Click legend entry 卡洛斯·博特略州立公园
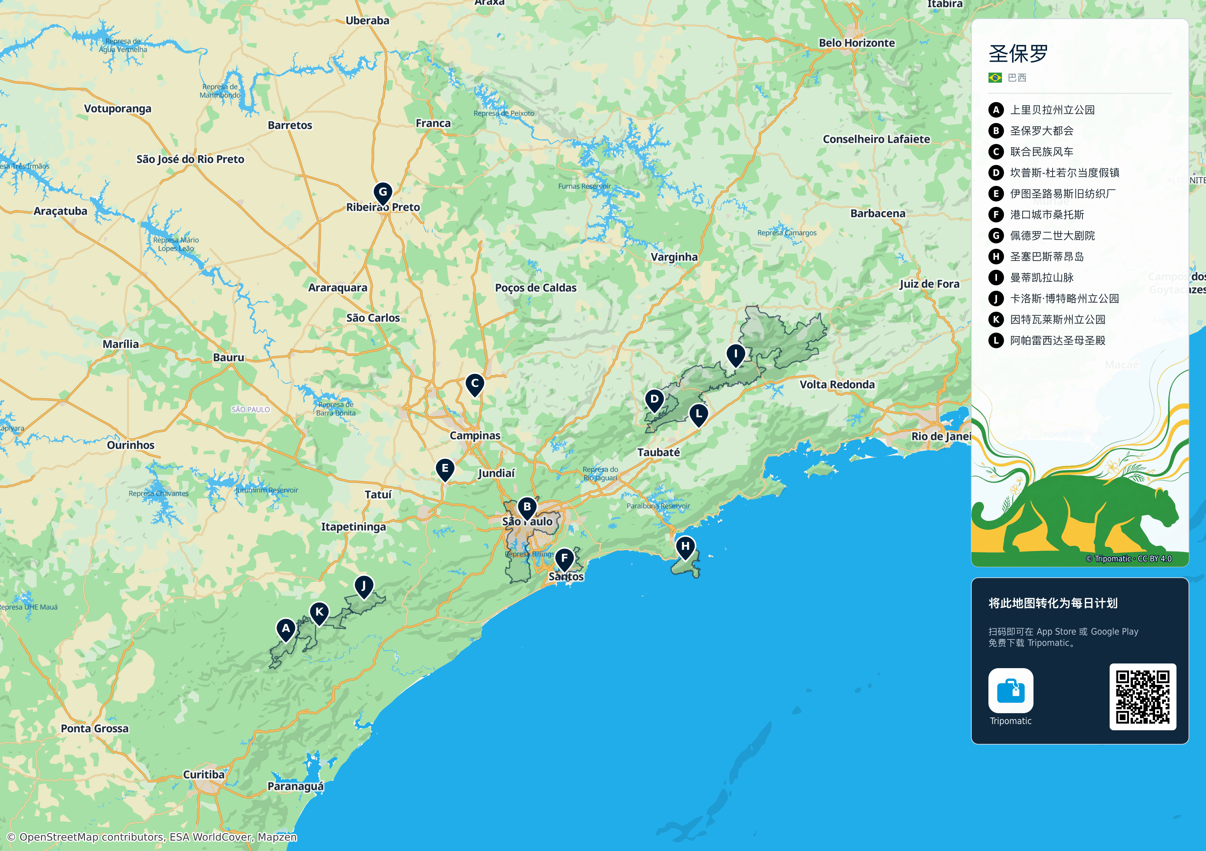 point(1064,299)
